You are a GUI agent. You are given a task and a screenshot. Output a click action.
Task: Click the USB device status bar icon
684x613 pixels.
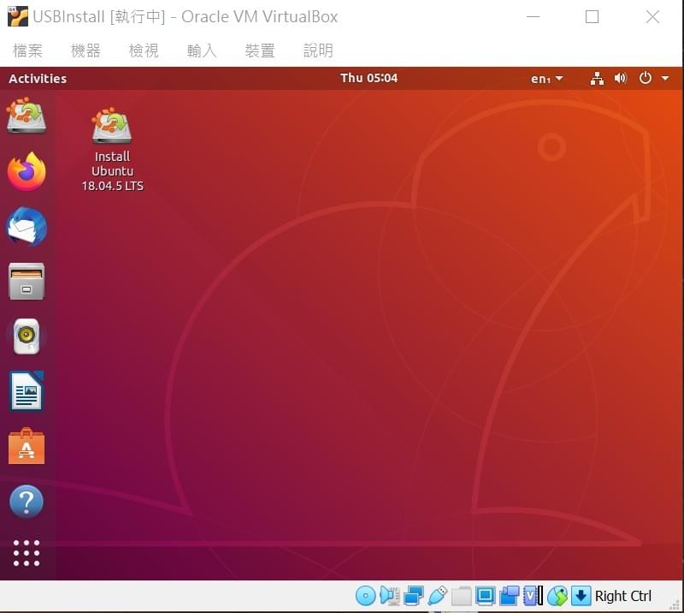(438, 596)
